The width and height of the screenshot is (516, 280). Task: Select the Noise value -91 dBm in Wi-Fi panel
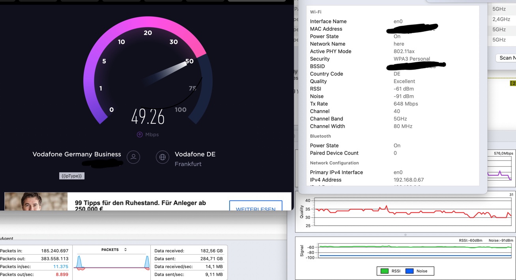click(x=404, y=96)
